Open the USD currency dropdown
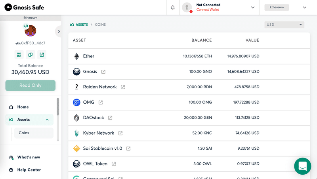 click(x=284, y=25)
